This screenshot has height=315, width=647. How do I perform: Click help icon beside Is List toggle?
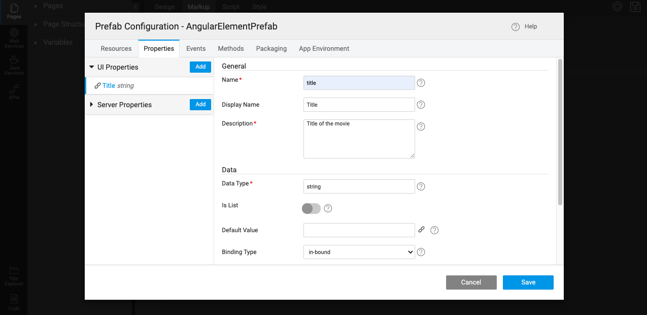pos(328,208)
